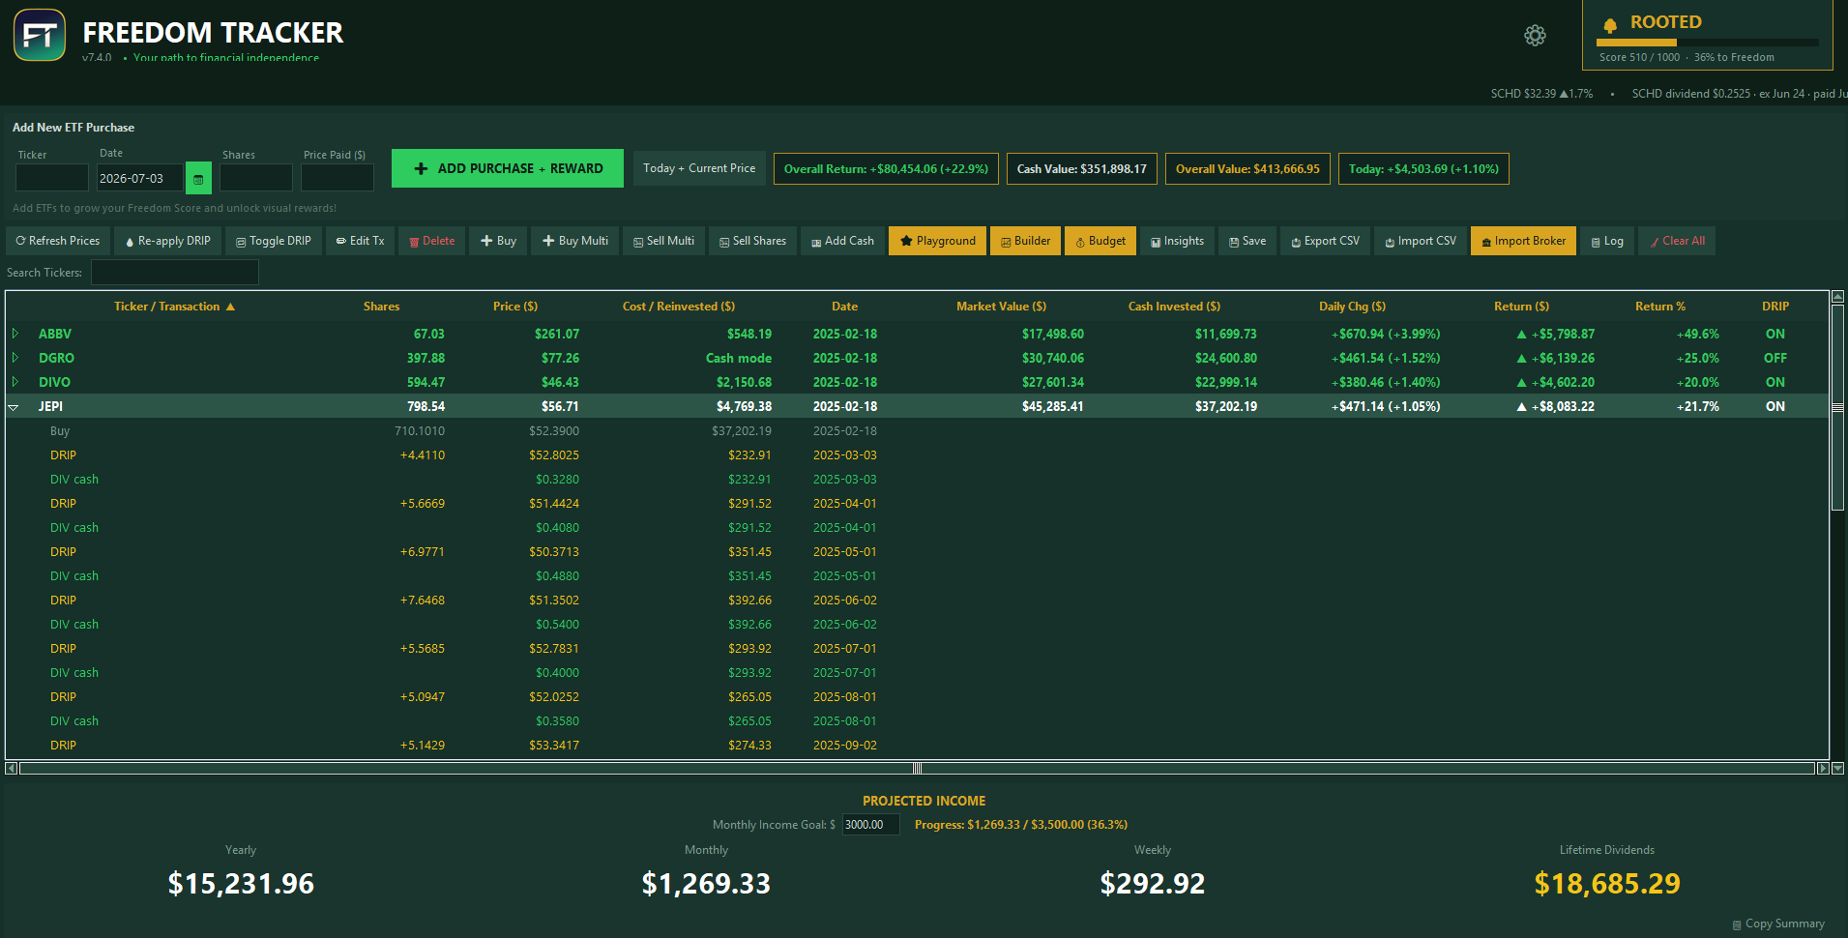1848x938 pixels.
Task: Sort by Date column header
Action: 844,307
